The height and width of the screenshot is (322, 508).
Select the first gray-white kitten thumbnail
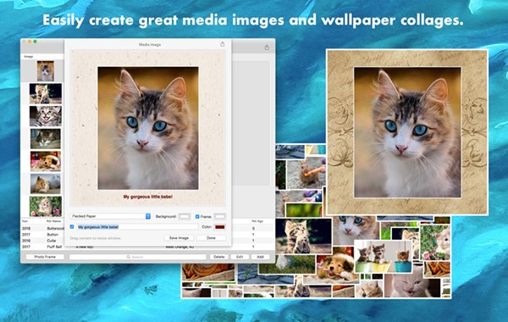point(46,71)
